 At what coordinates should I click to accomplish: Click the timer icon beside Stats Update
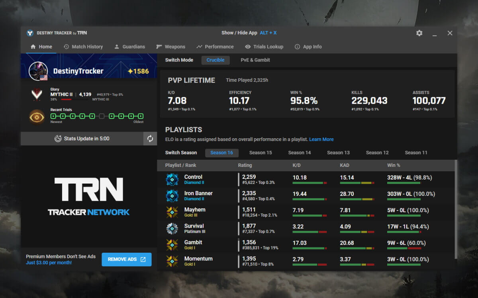coord(58,139)
